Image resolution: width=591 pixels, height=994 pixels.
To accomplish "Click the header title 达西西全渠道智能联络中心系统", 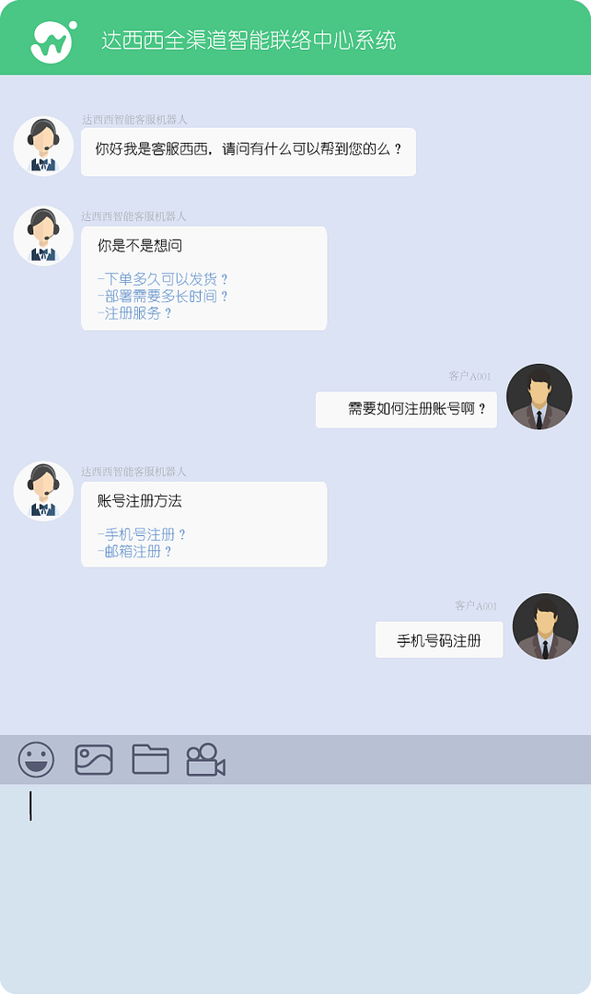I will (249, 41).
